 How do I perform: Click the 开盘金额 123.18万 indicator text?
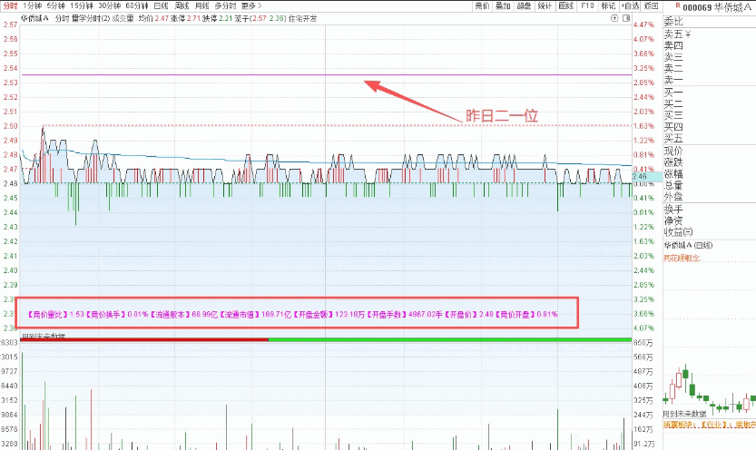[x=329, y=314]
